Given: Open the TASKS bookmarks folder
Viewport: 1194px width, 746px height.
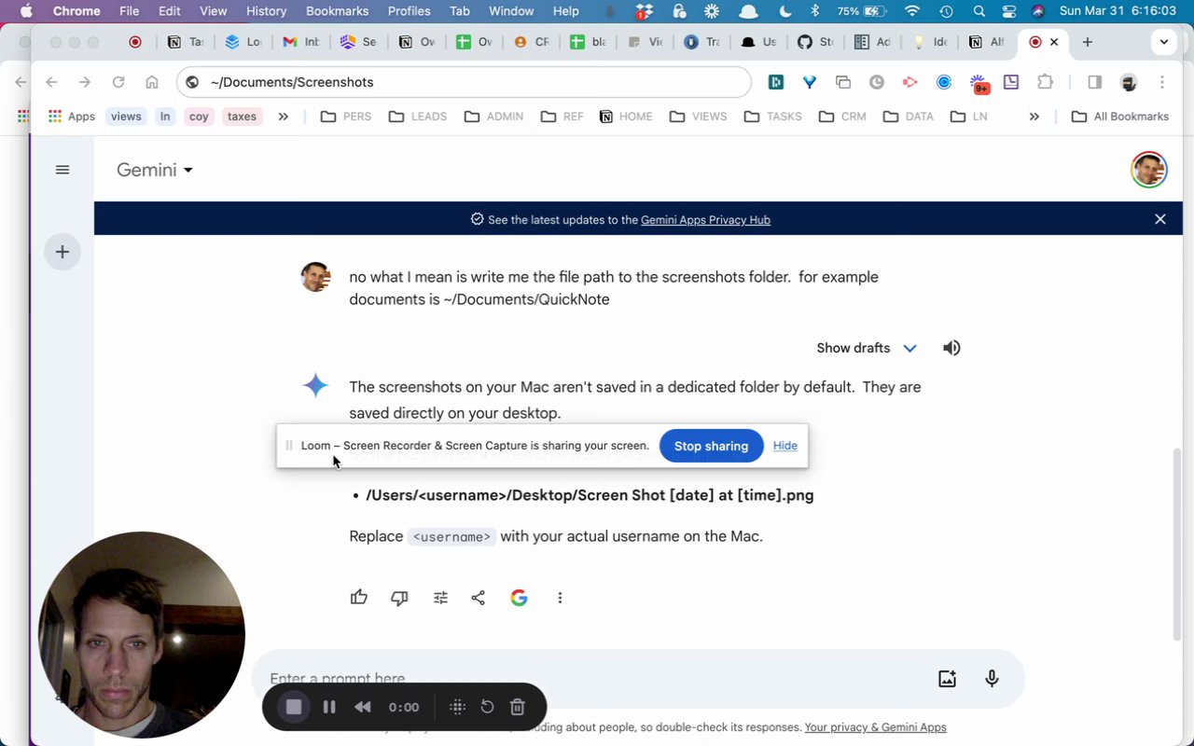Looking at the screenshot, I should (x=773, y=117).
